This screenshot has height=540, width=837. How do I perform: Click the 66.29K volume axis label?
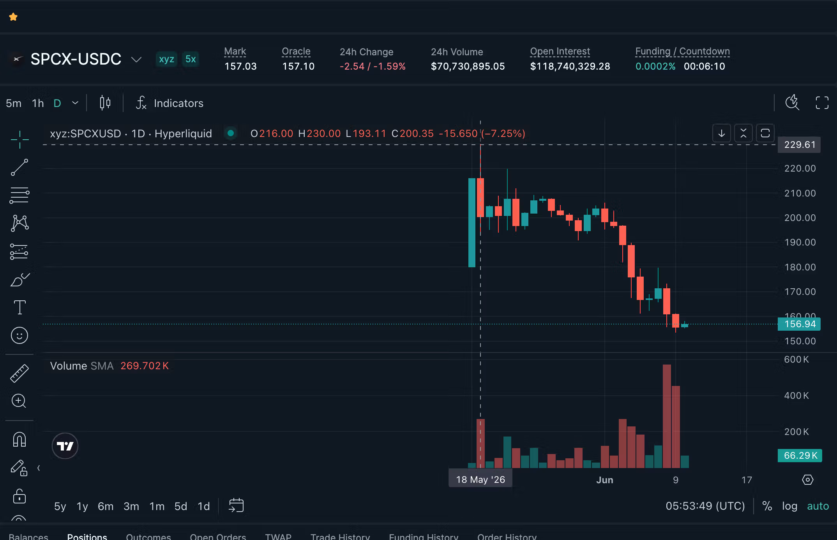point(800,456)
